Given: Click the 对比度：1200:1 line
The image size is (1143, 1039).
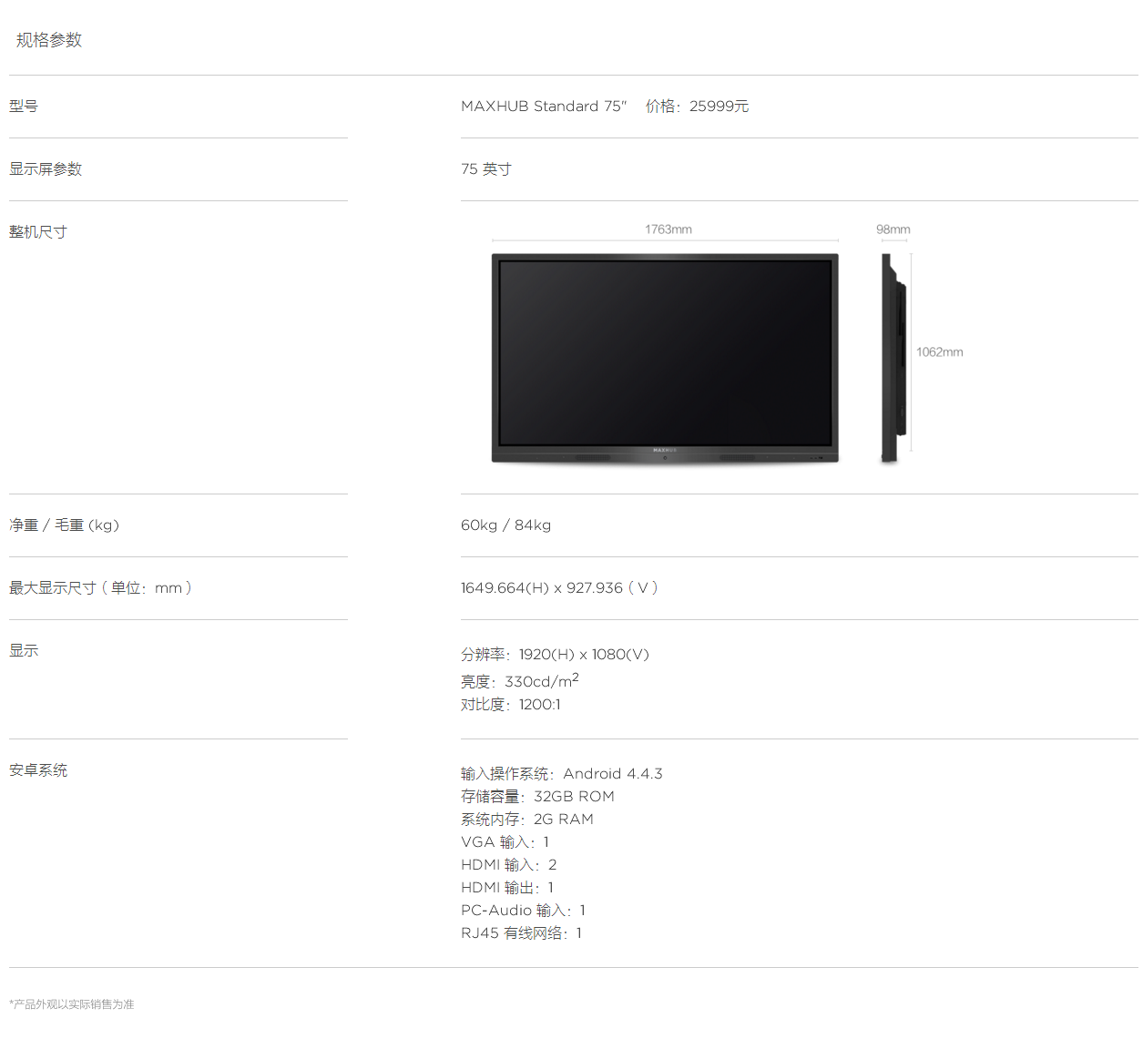Looking at the screenshot, I should 511,705.
